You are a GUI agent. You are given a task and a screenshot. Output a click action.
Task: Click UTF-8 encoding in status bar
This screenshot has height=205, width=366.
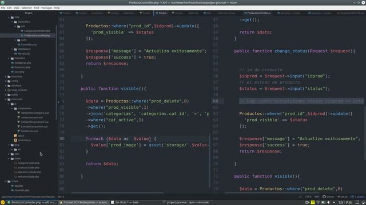point(308,197)
